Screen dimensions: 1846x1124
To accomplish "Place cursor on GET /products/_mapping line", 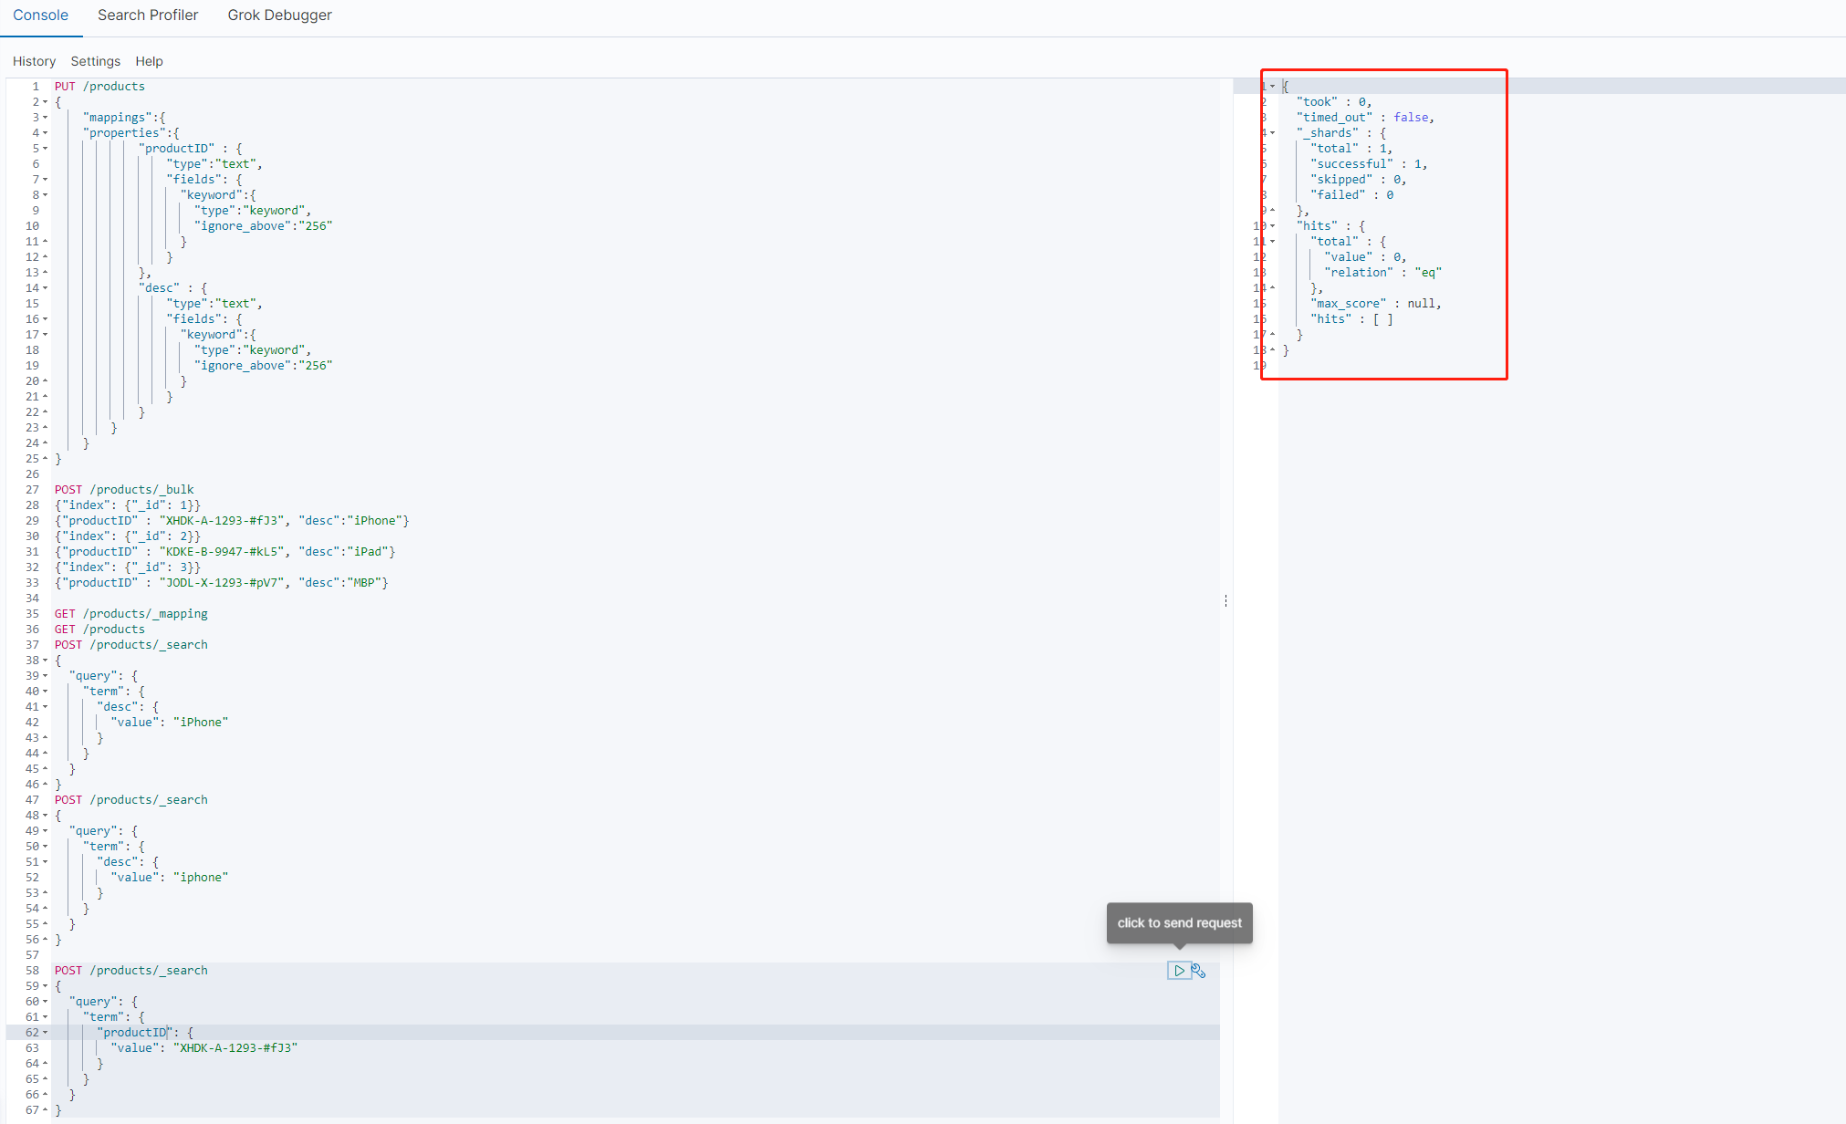I will (130, 614).
